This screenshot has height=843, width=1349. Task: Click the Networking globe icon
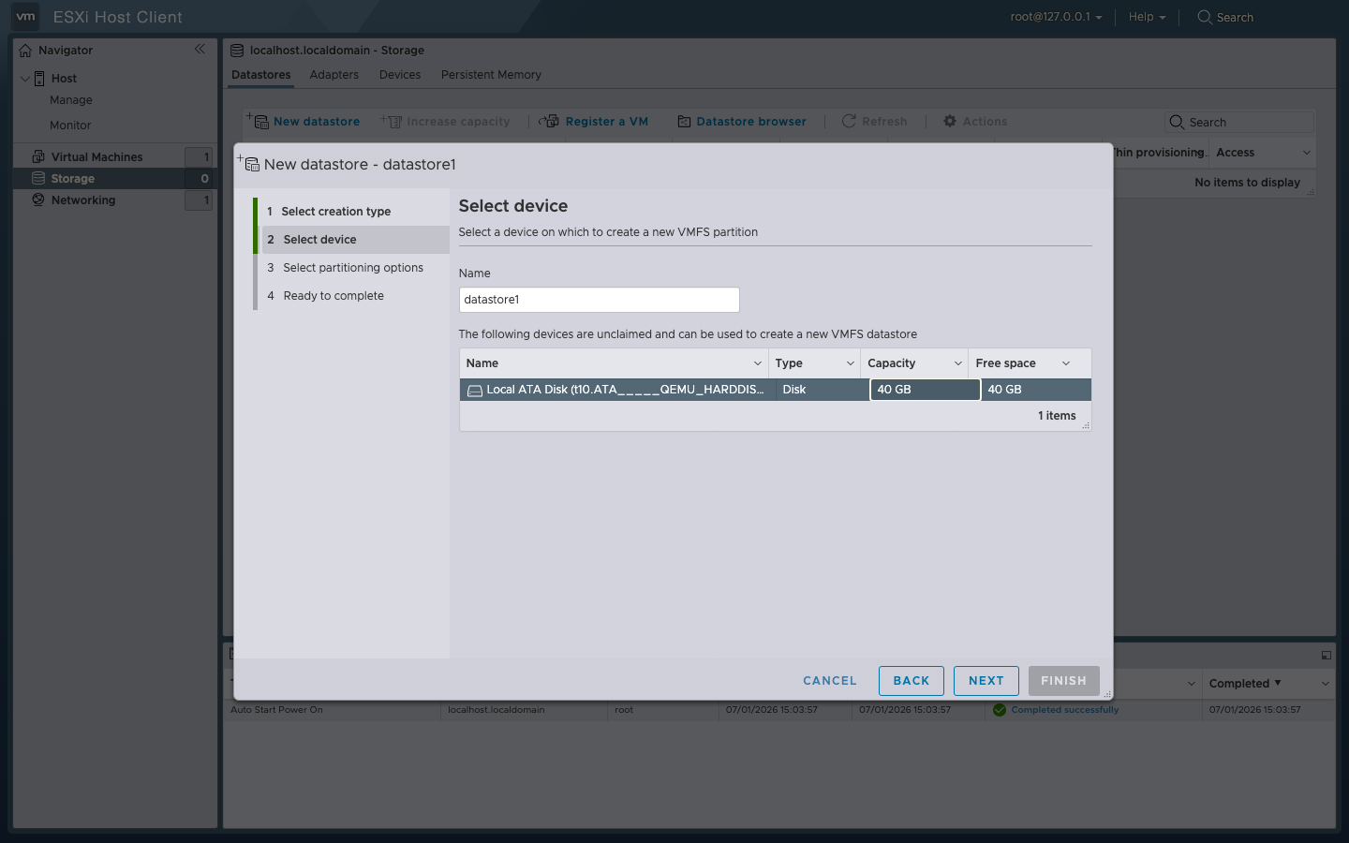tap(38, 200)
